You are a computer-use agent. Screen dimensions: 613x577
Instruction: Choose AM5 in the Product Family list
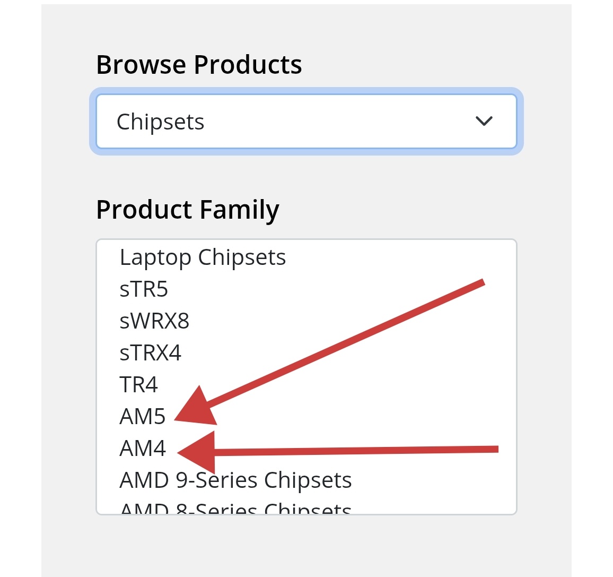point(143,417)
